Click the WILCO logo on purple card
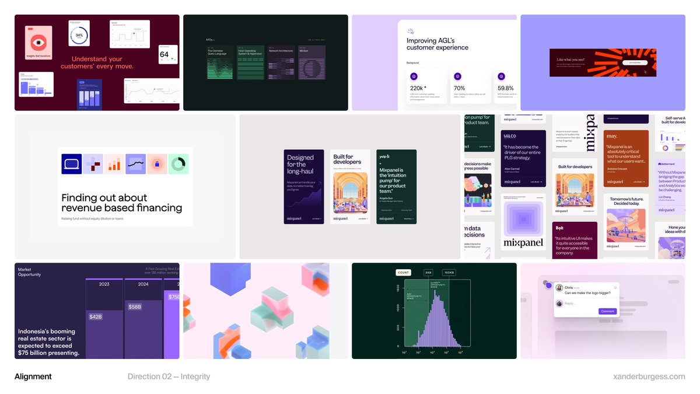Screen dimensions: 700x394 tap(510, 135)
